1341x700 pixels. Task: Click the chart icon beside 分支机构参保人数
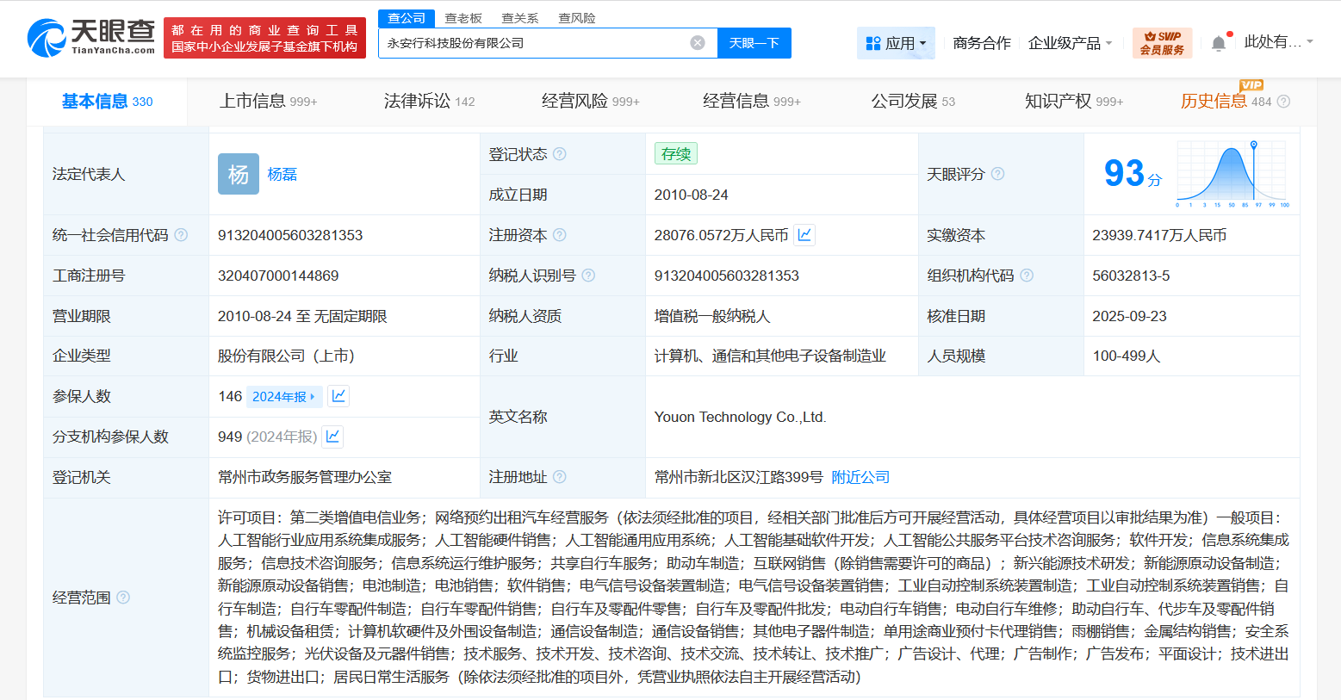(x=332, y=437)
